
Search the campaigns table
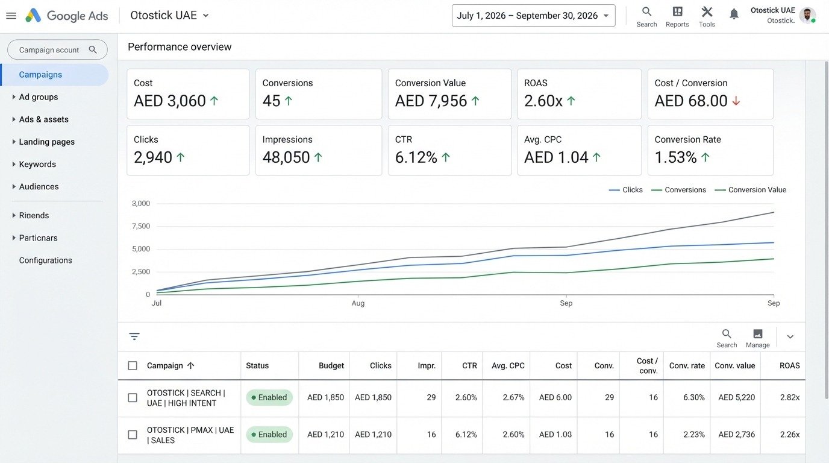tap(727, 338)
